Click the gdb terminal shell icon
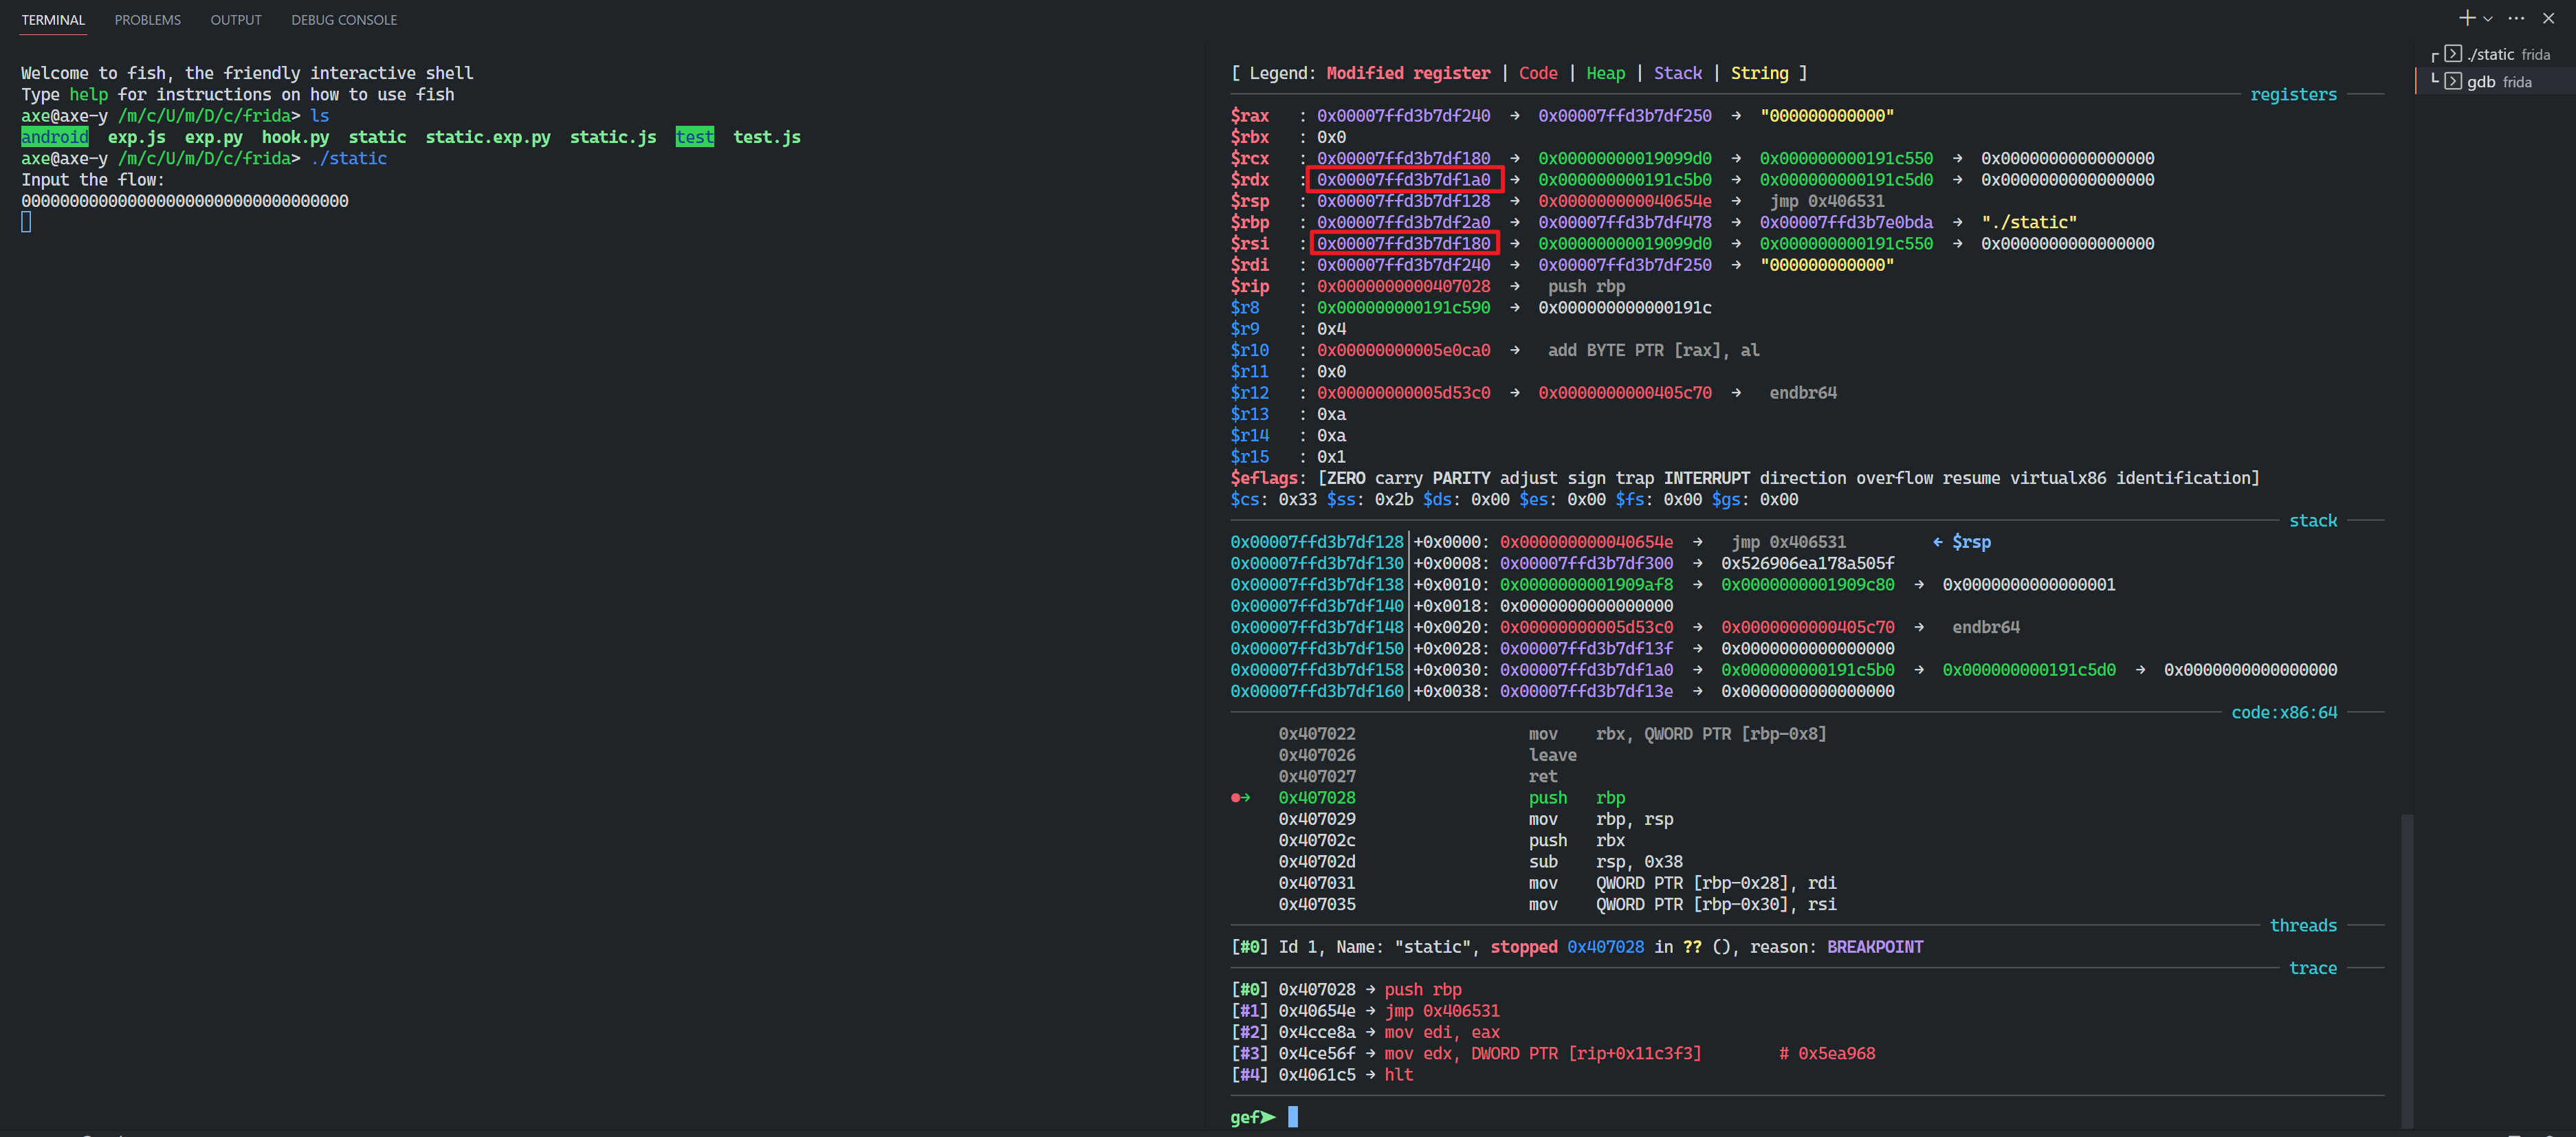Image resolution: width=2576 pixels, height=1137 pixels. click(x=2453, y=82)
